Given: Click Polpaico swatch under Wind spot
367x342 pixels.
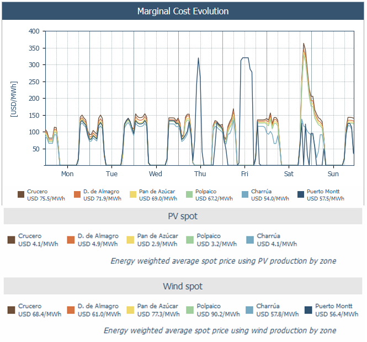Looking at the screenshot, I should pos(190,310).
